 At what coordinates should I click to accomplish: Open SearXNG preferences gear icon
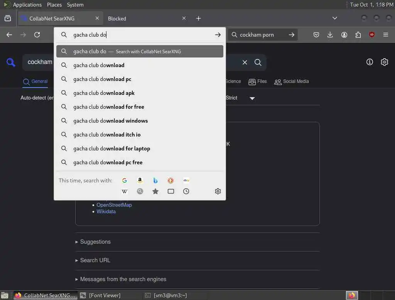(x=385, y=62)
